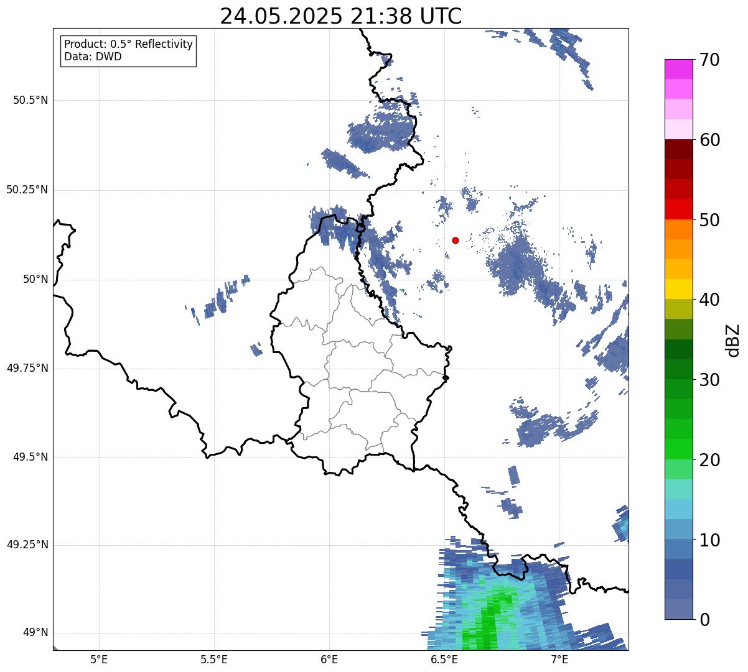Click the title "24.05.2025 21:38 UTC"
748x672 pixels.
(341, 16)
